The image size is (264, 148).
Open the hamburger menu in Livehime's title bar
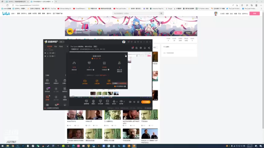coord(141,42)
